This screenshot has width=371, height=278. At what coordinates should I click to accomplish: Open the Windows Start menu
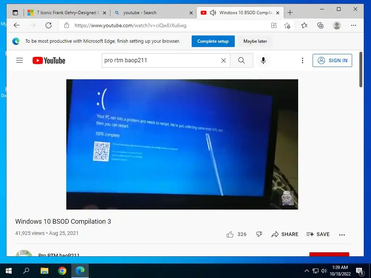[9, 271]
